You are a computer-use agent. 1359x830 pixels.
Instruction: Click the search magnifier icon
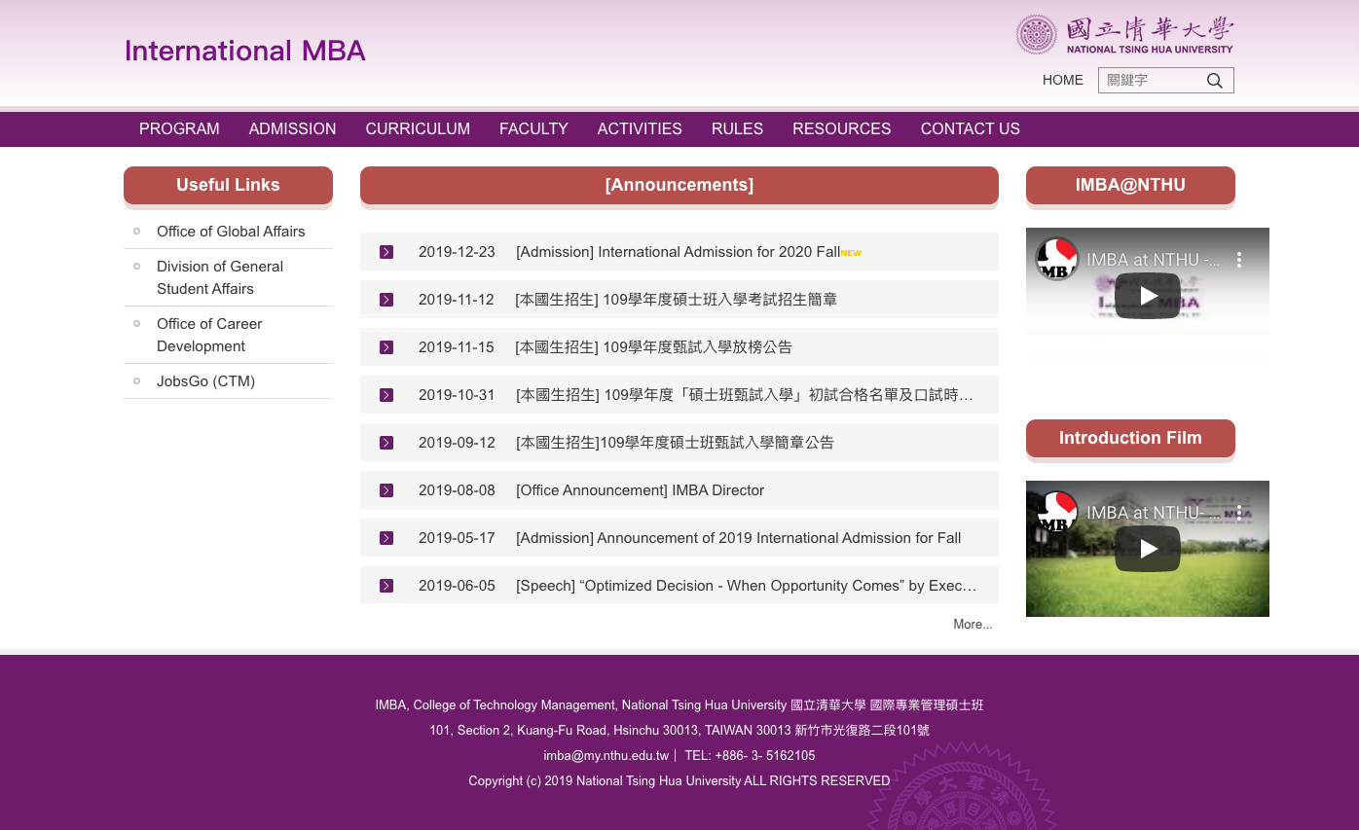(1214, 81)
